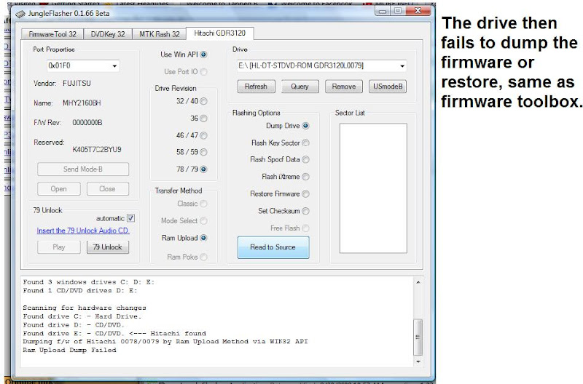583x384 pixels.
Task: Open the Insert the 79 Unlock Audio CD link
Action: pyautogui.click(x=83, y=231)
